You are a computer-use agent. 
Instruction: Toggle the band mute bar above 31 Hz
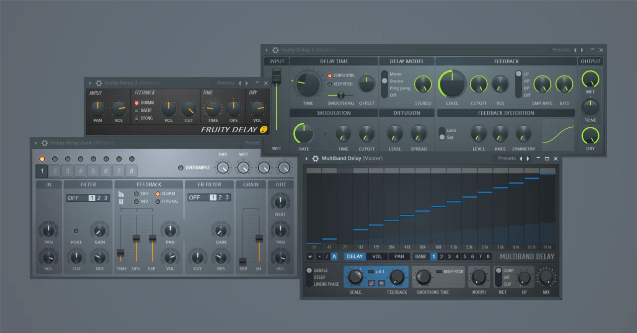[314, 170]
